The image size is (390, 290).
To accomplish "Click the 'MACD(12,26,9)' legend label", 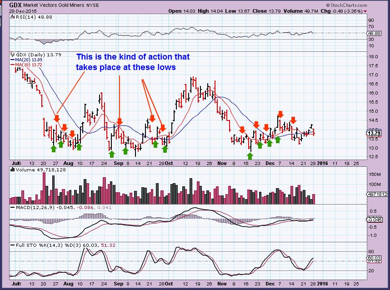I will pyautogui.click(x=35, y=207).
